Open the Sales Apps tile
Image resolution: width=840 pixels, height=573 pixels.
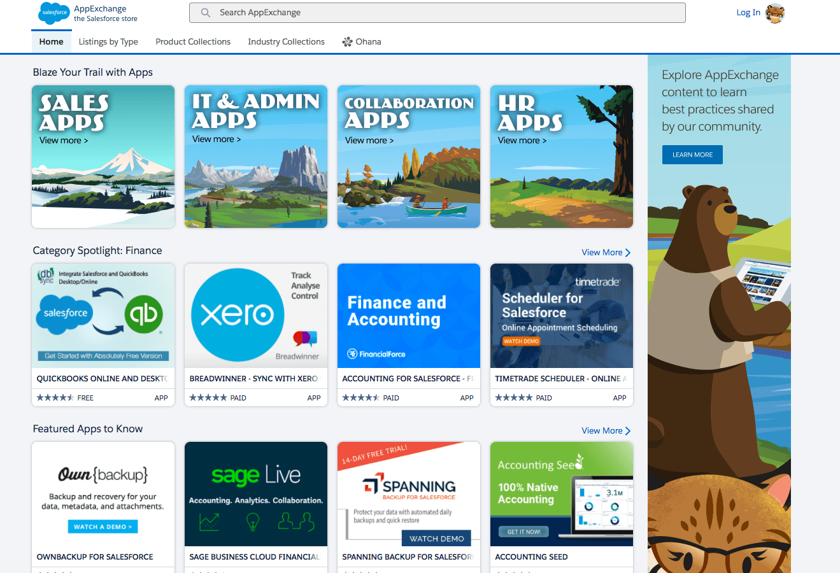pyautogui.click(x=103, y=157)
